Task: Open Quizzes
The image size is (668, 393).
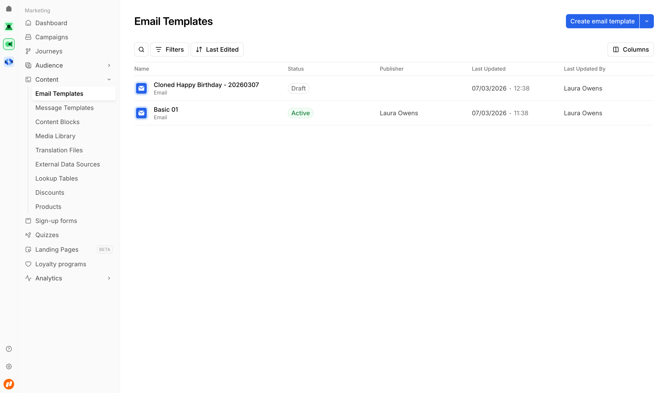Action: (47, 235)
